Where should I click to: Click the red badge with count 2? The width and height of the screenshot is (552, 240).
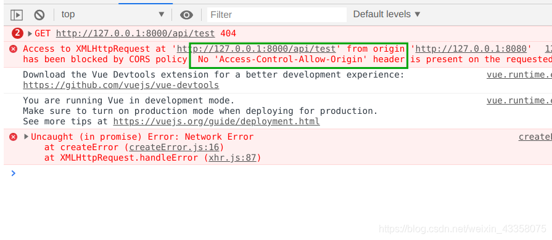(x=17, y=34)
